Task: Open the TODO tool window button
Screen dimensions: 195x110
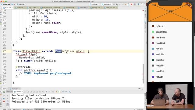Action: click(48, 109)
